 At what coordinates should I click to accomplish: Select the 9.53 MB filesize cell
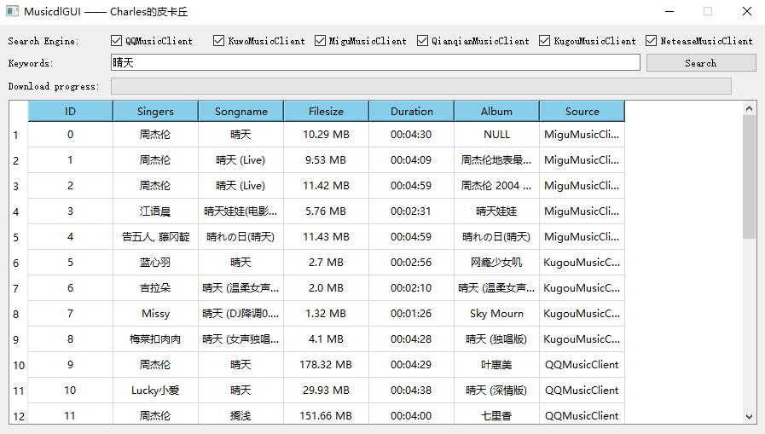pyautogui.click(x=326, y=160)
